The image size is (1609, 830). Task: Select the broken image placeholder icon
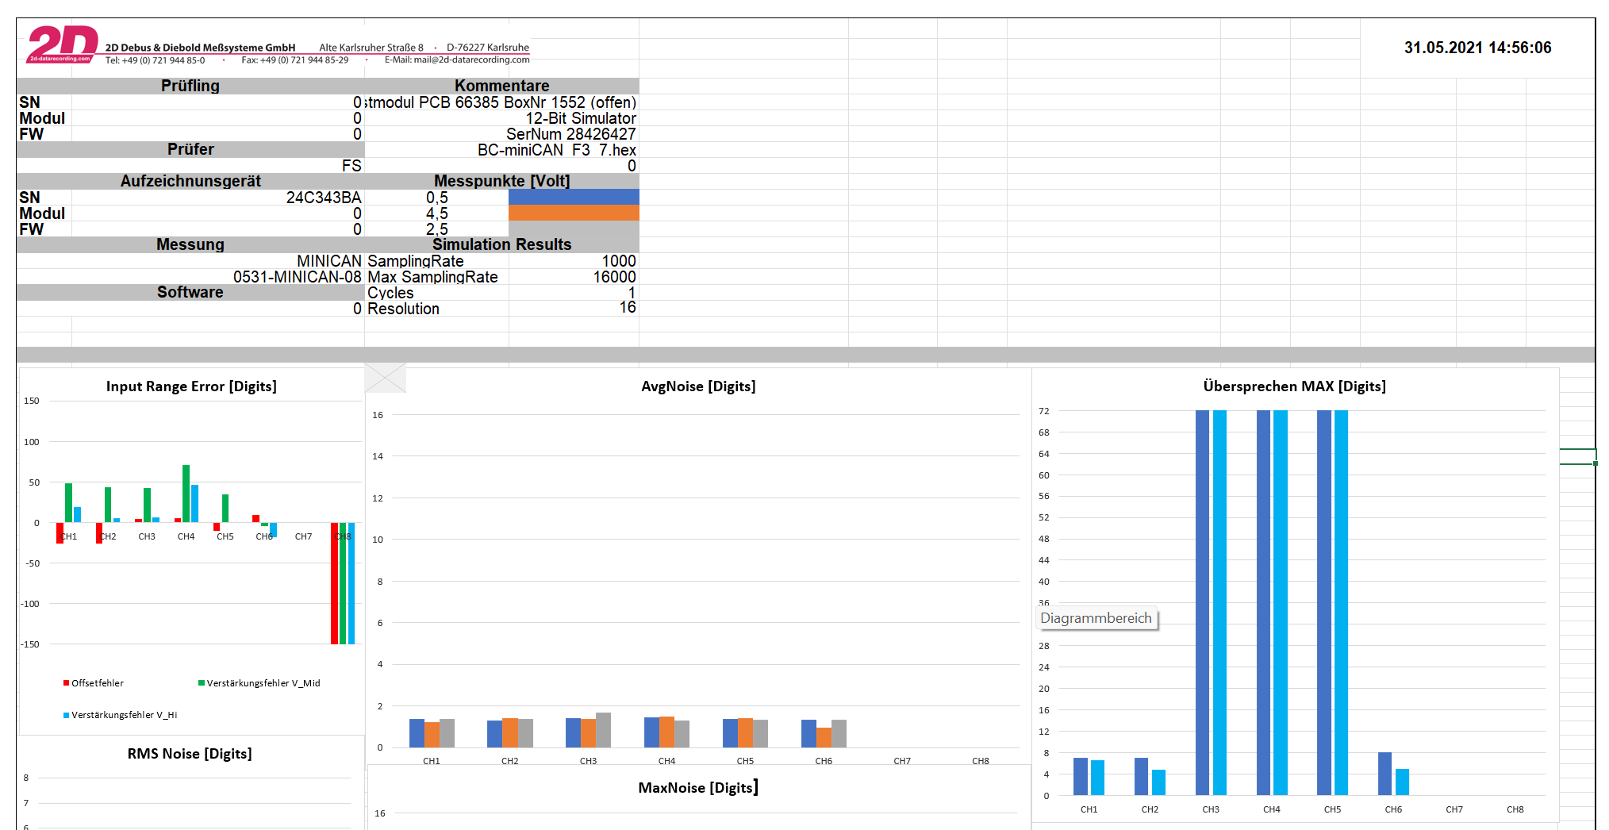pos(386,378)
